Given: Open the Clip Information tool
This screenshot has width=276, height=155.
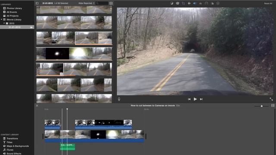Looking at the screenshot, I should (218, 3).
